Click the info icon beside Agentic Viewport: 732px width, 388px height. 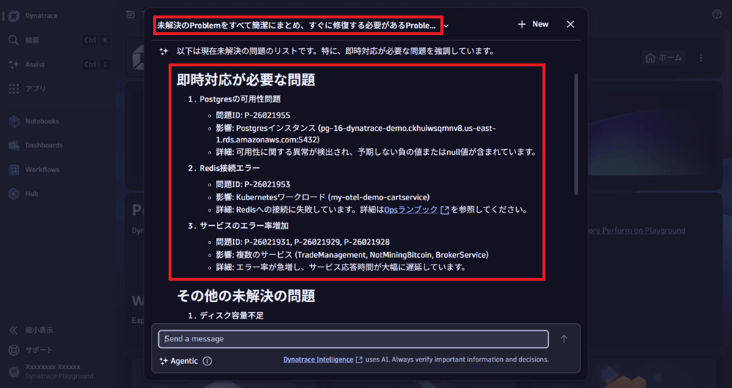(x=207, y=361)
